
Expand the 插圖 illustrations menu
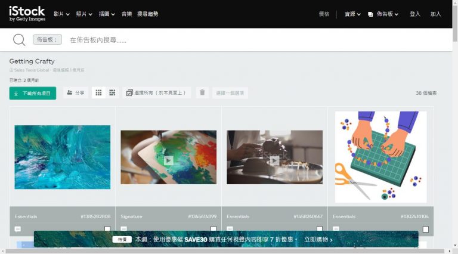coord(107,14)
